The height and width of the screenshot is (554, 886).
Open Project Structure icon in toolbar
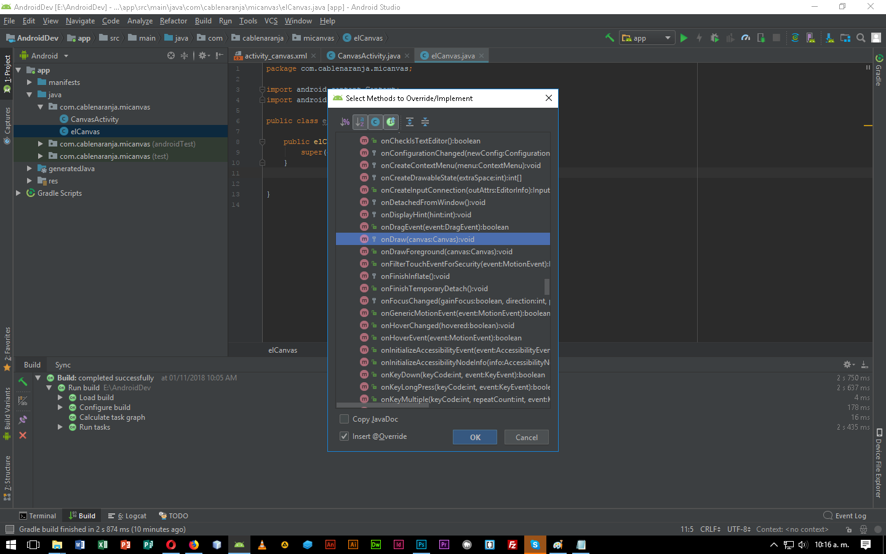coord(845,38)
